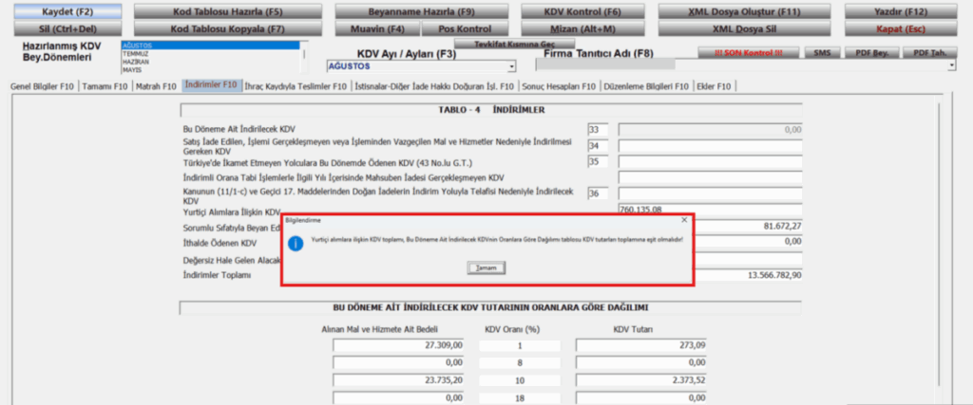Click KDV Oranı field showing 8
The width and height of the screenshot is (973, 405).
pos(520,363)
